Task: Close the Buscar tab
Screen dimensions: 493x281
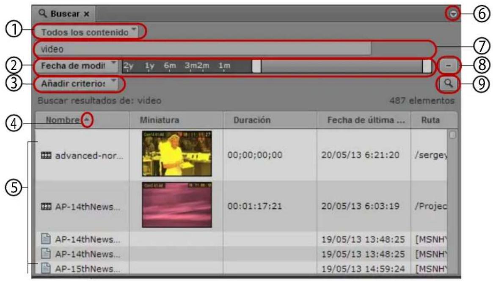Action: 86,14
